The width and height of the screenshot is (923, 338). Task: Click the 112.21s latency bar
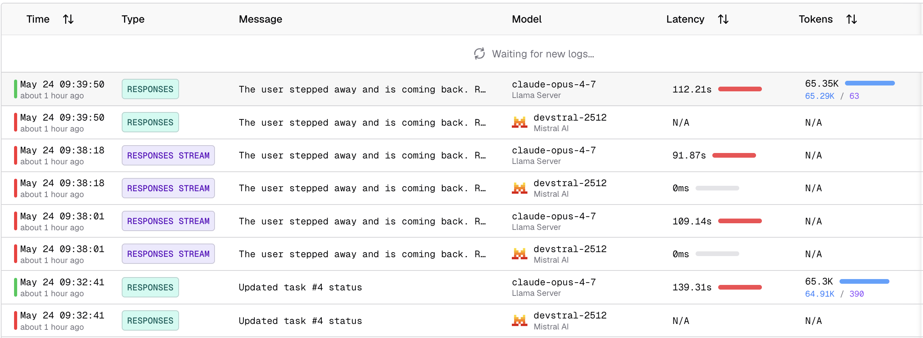click(740, 89)
